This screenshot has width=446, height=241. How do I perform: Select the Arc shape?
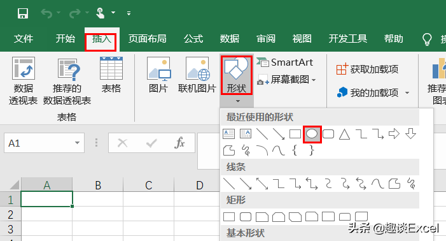coord(262,150)
